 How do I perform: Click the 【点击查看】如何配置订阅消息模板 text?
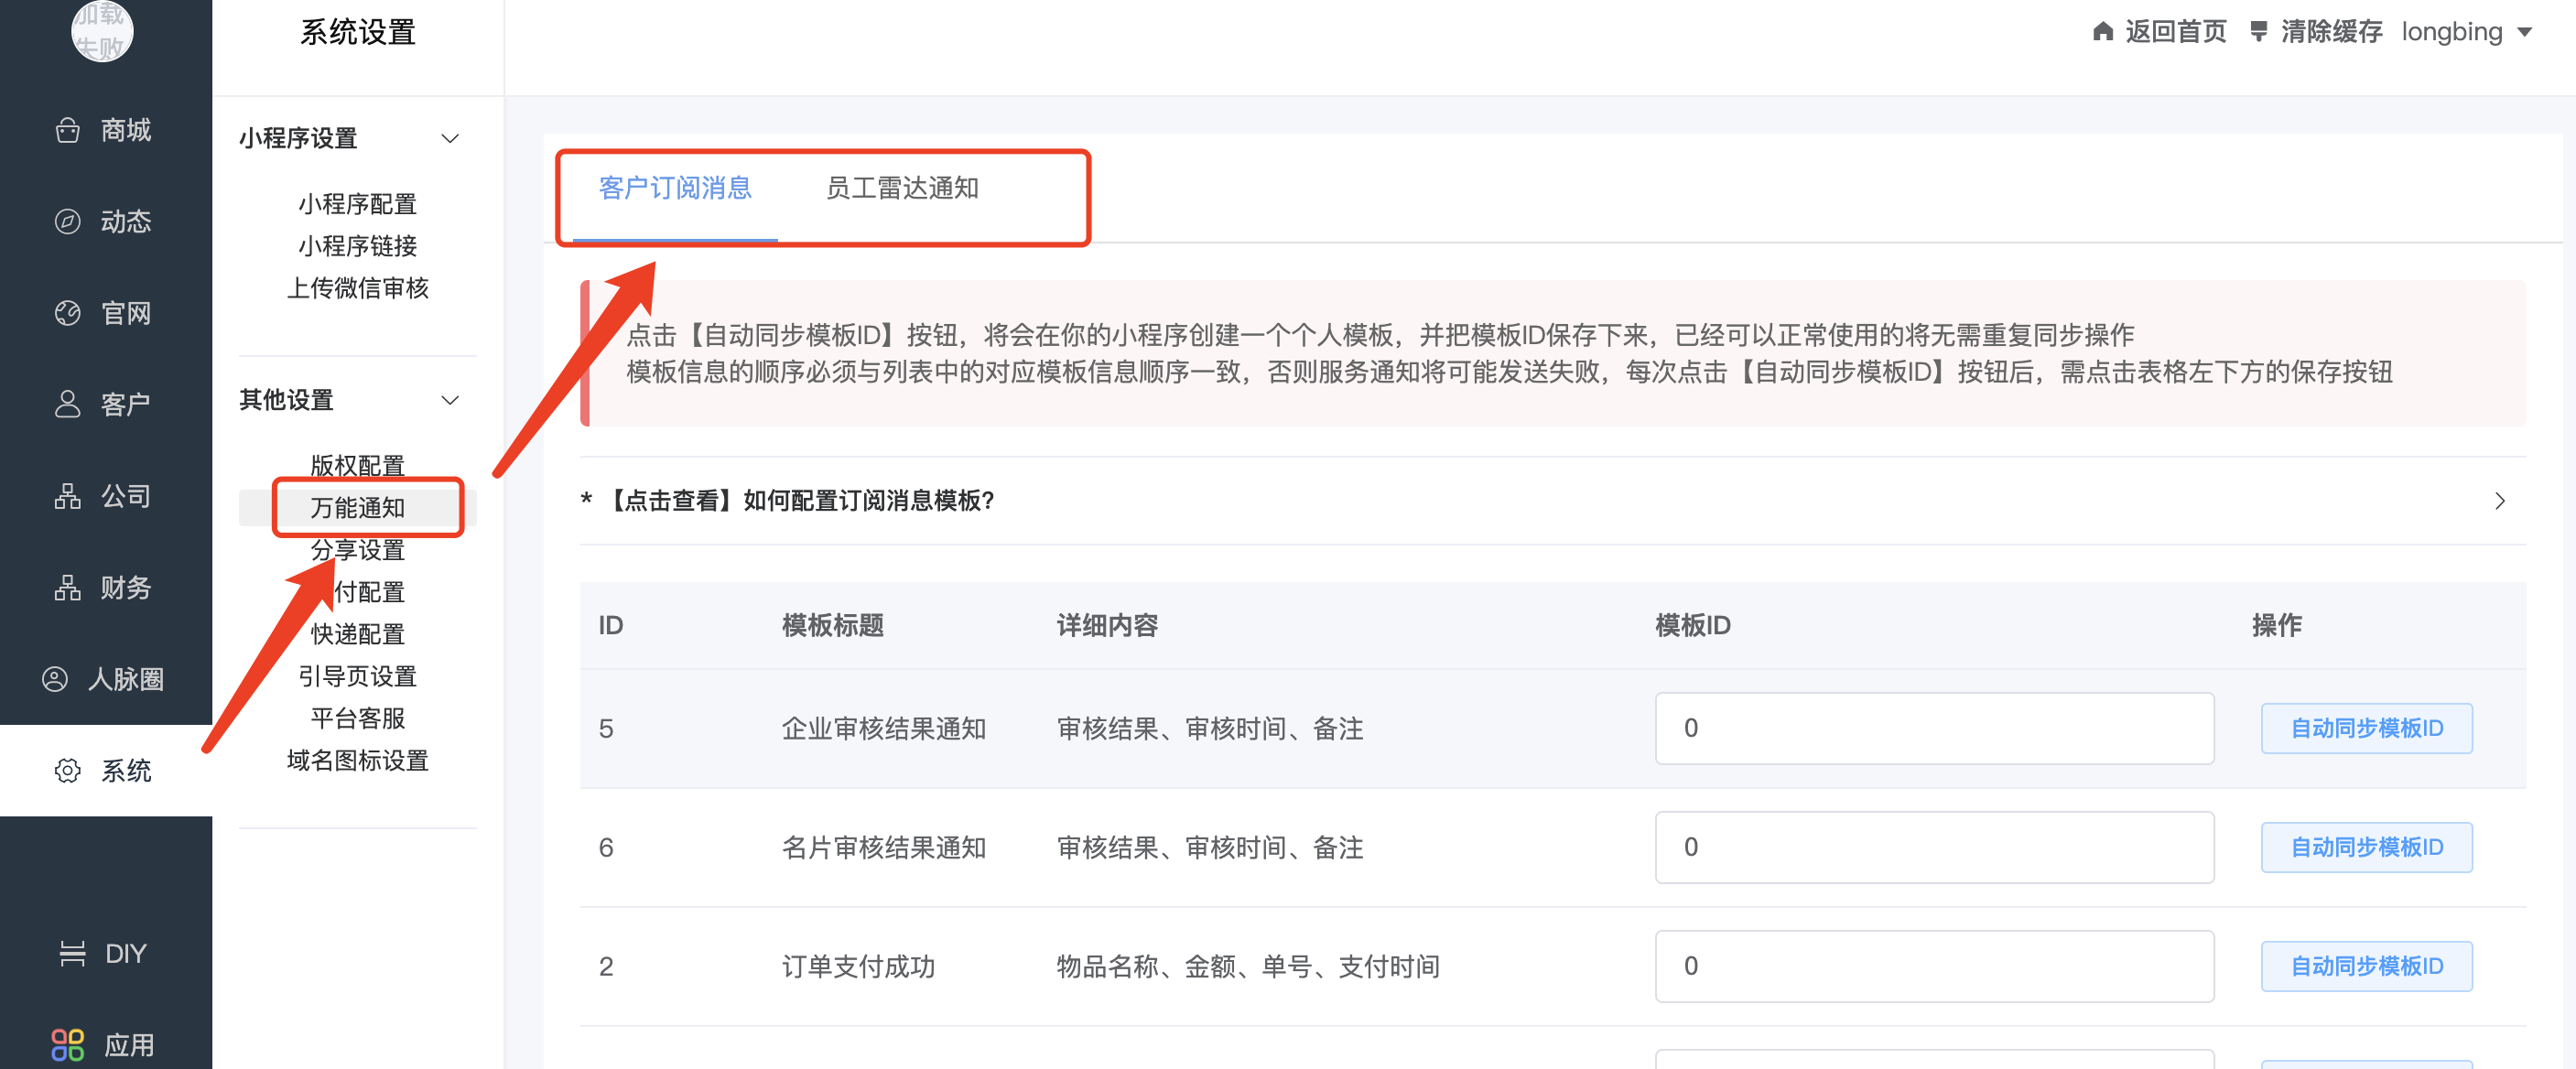coord(798,501)
